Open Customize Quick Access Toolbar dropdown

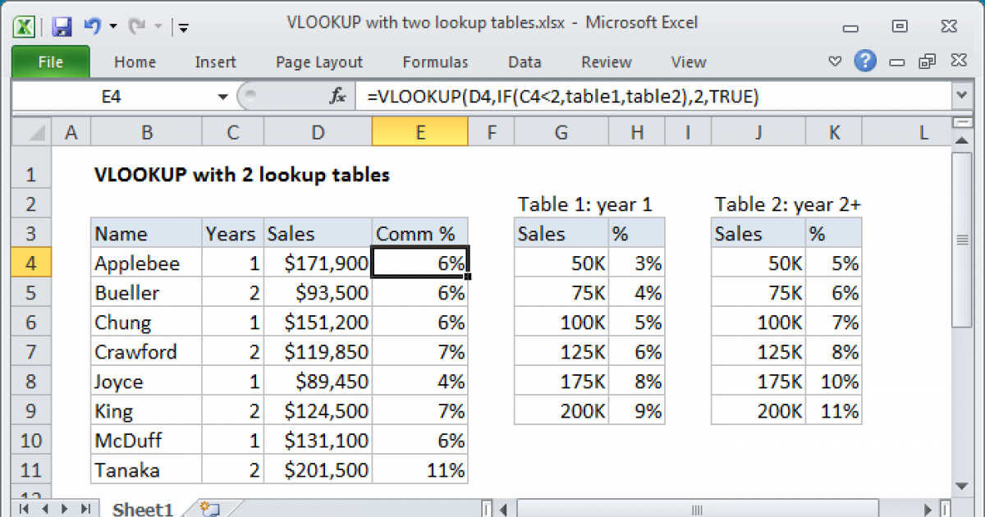coord(184,27)
